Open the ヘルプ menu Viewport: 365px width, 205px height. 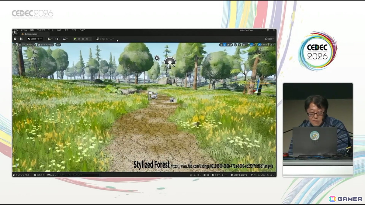82,30
